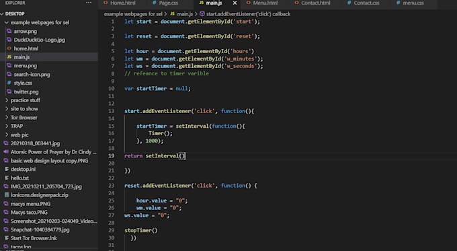This screenshot has width=457, height=251.
Task: Place cursor on 'return setInterval()' line
Action: (155, 156)
